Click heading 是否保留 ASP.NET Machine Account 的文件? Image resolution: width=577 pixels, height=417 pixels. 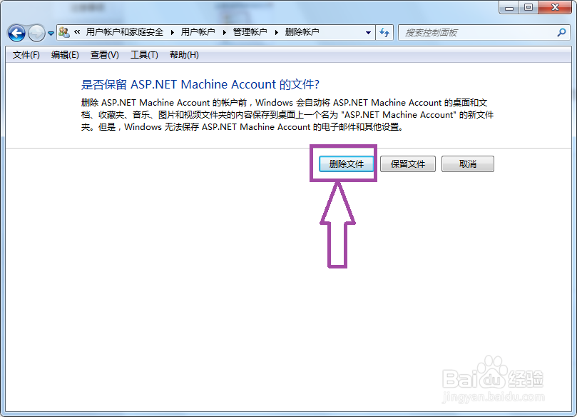(x=200, y=84)
